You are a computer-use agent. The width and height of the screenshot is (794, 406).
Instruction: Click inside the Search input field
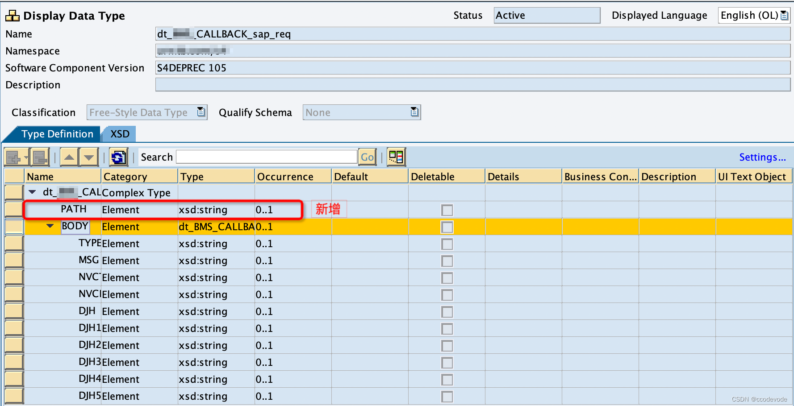(x=266, y=157)
